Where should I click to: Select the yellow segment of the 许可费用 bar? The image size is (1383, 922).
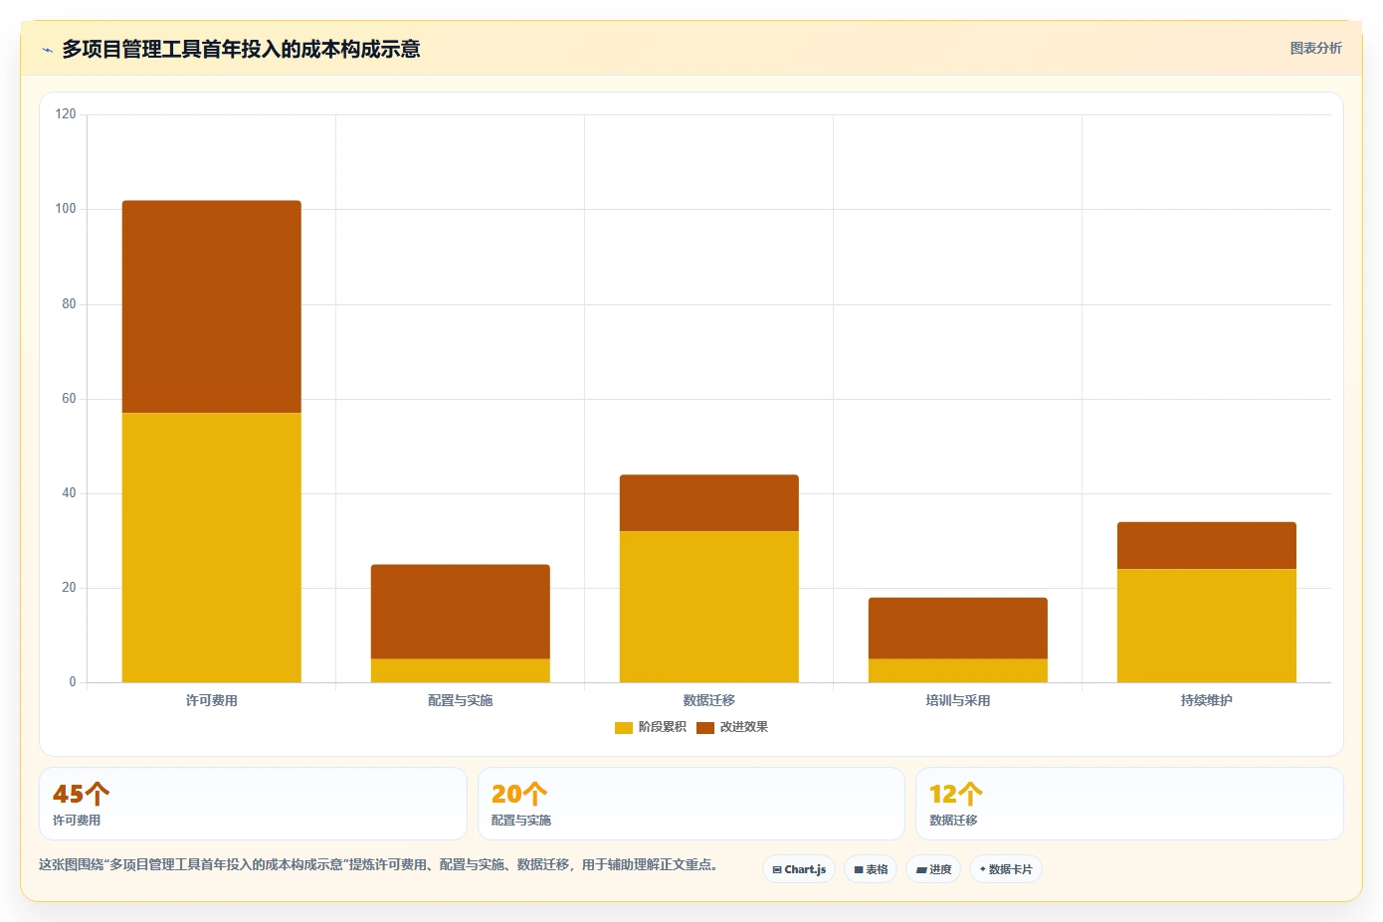212,547
